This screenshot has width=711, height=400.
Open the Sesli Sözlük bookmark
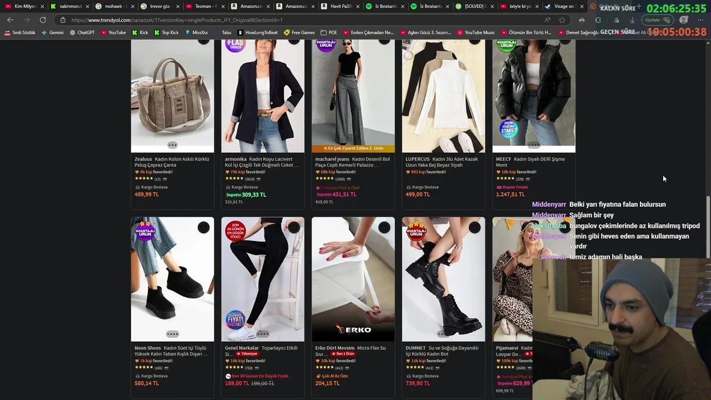(20, 33)
